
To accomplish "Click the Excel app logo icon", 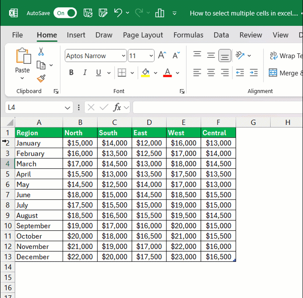I will pos(13,13).
